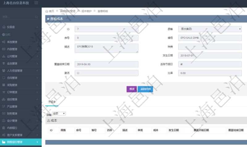247x147 pixels.
Task: Click the purple 修改 button
Action: (x=132, y=89)
